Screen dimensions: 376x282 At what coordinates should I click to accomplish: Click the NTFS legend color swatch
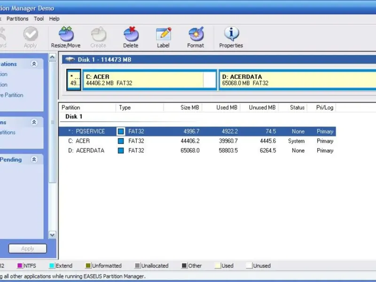pos(20,266)
